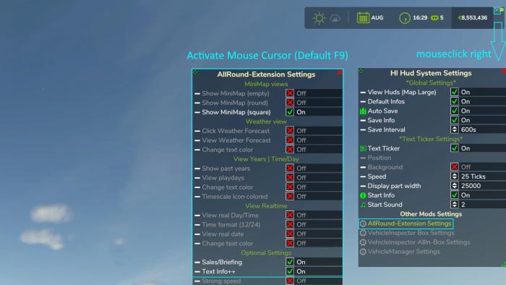Click the AUG month text
This screenshot has height=285, width=506.
point(377,18)
